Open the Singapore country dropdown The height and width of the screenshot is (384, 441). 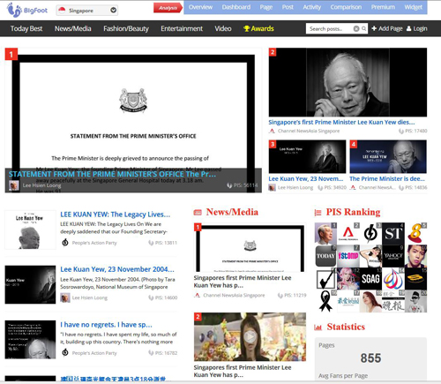[87, 11]
